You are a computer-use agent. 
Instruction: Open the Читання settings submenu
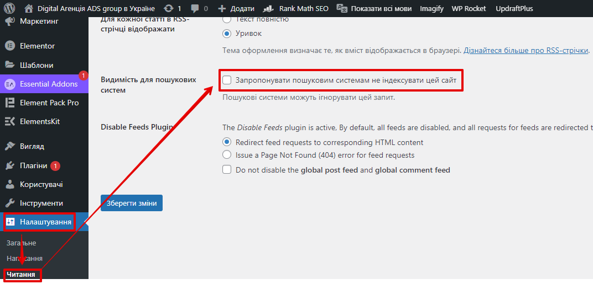(x=21, y=274)
